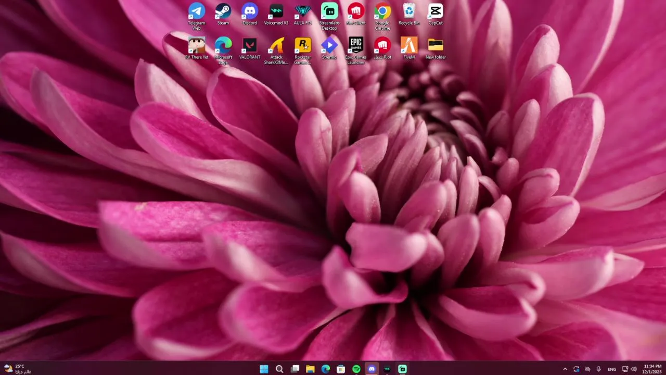This screenshot has width=666, height=375.
Task: Switch to Discord in taskbar
Action: (372, 369)
